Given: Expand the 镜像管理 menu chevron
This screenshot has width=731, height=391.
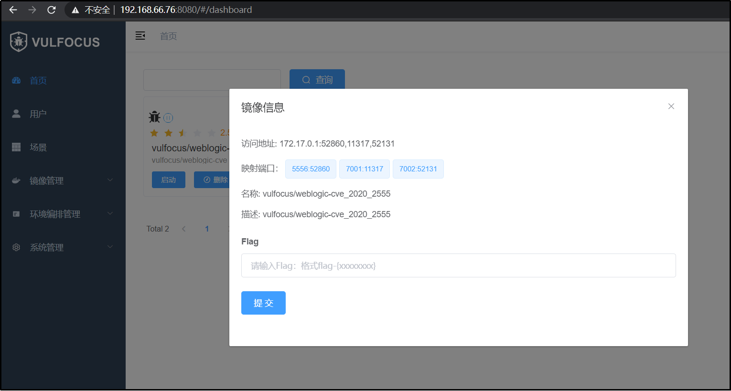Looking at the screenshot, I should pos(110,180).
